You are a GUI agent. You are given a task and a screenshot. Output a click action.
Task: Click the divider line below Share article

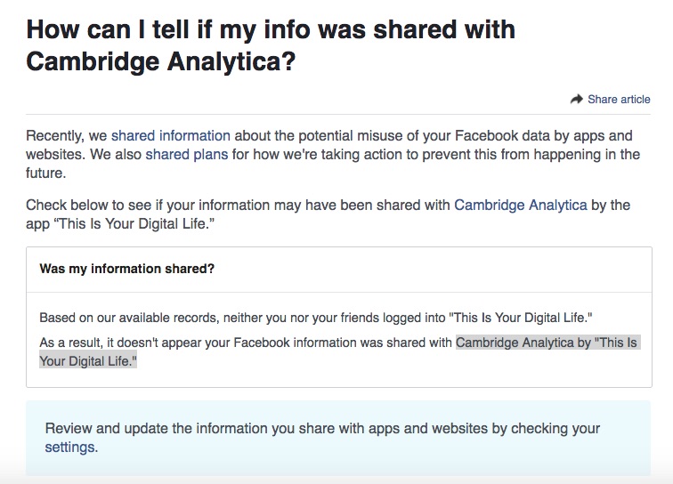click(338, 114)
